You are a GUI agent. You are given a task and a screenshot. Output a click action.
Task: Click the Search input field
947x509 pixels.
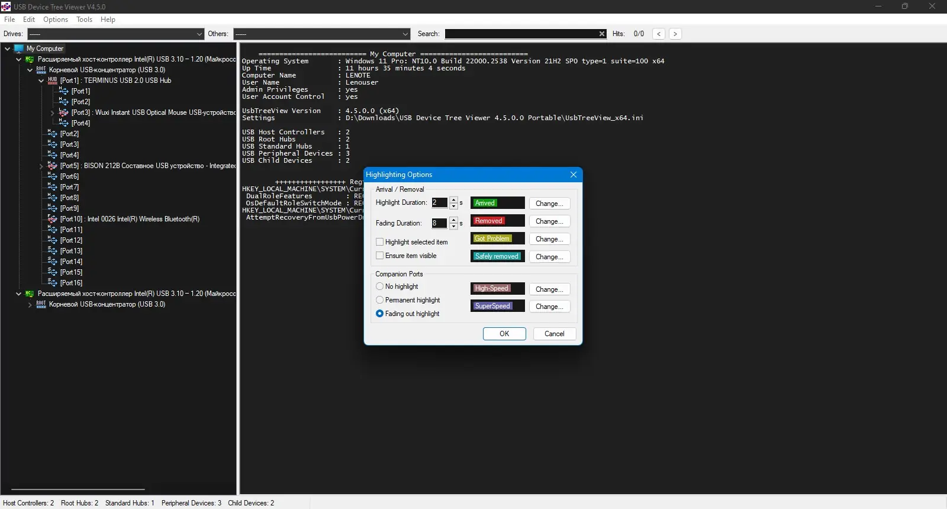pos(521,34)
